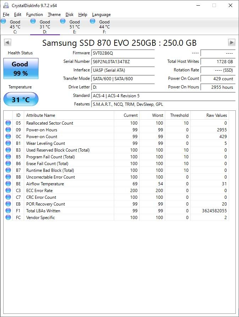Select drive D: status orb
The width and height of the screenshot is (239, 317).
[x=33, y=21]
